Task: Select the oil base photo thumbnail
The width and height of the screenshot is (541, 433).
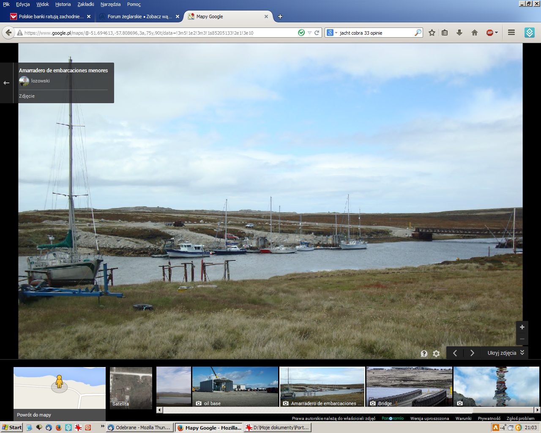Action: point(235,386)
